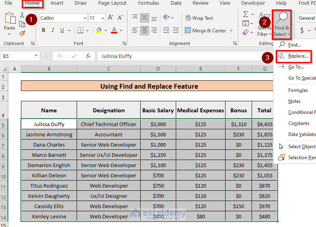Click the AutoSum sigma icon

pyautogui.click(x=246, y=15)
